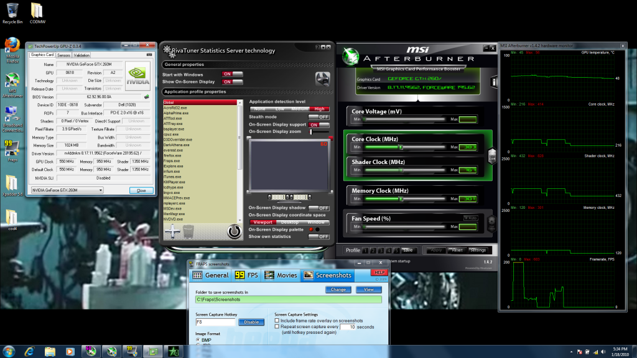
Task: Check Include frame rate overlay on screenshots
Action: [x=277, y=321]
